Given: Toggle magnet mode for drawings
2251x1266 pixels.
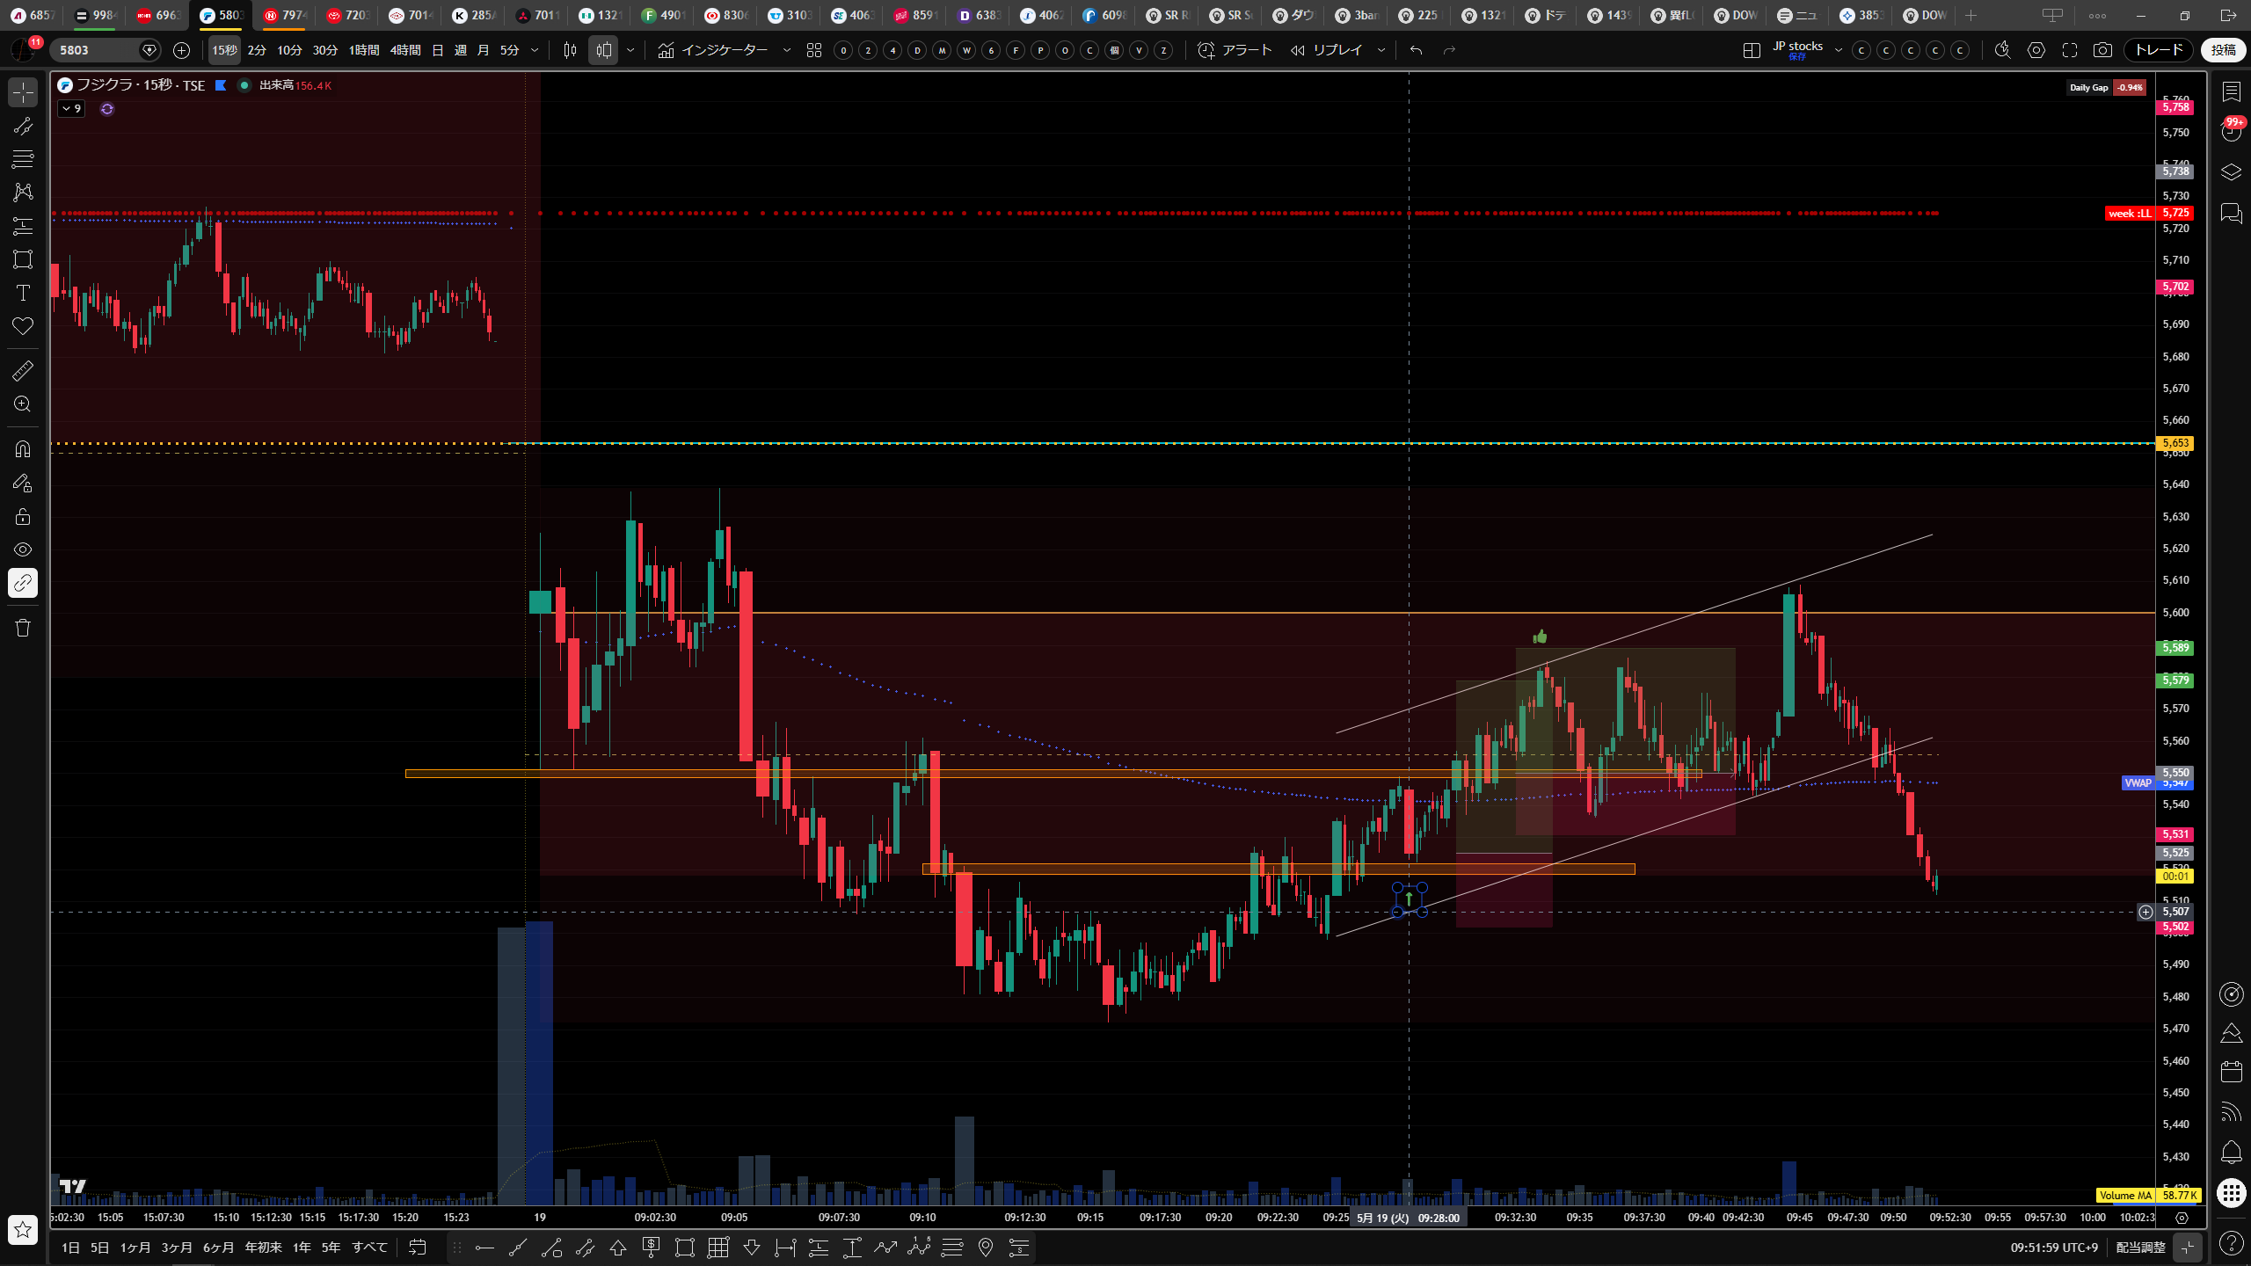Looking at the screenshot, I should (23, 449).
